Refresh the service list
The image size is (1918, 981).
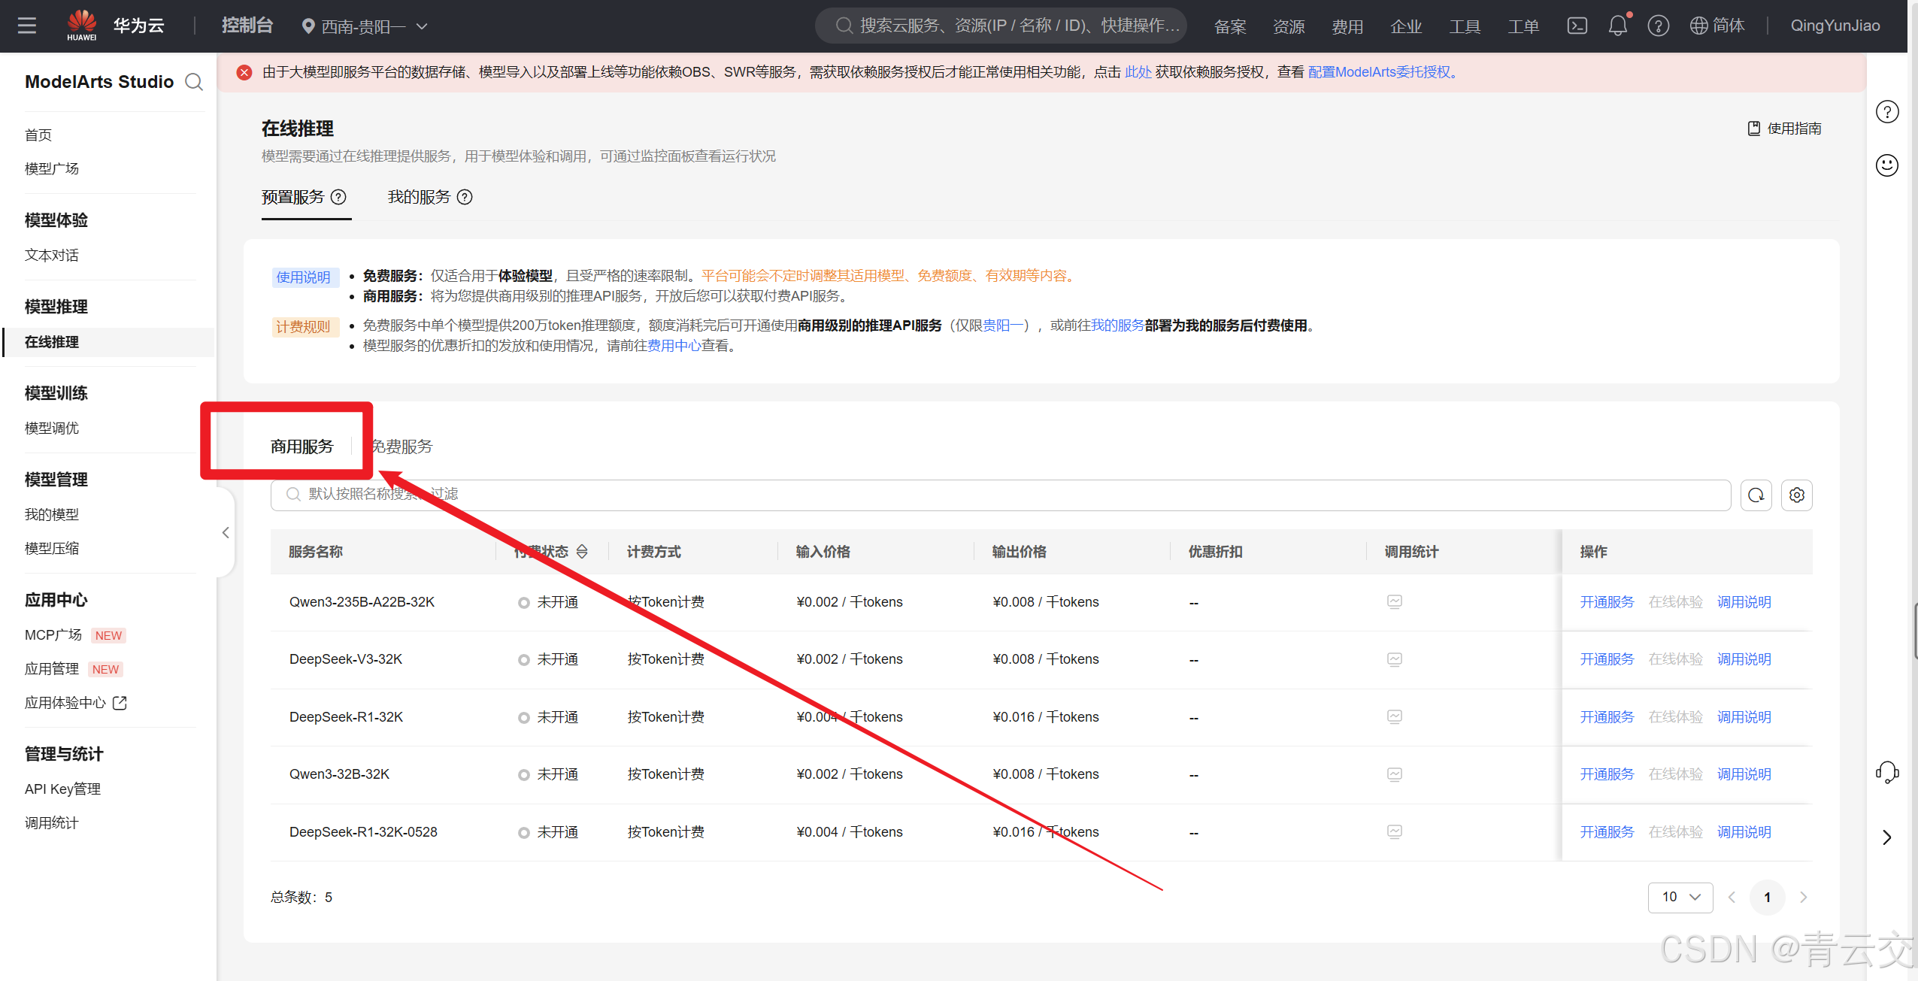(1756, 495)
